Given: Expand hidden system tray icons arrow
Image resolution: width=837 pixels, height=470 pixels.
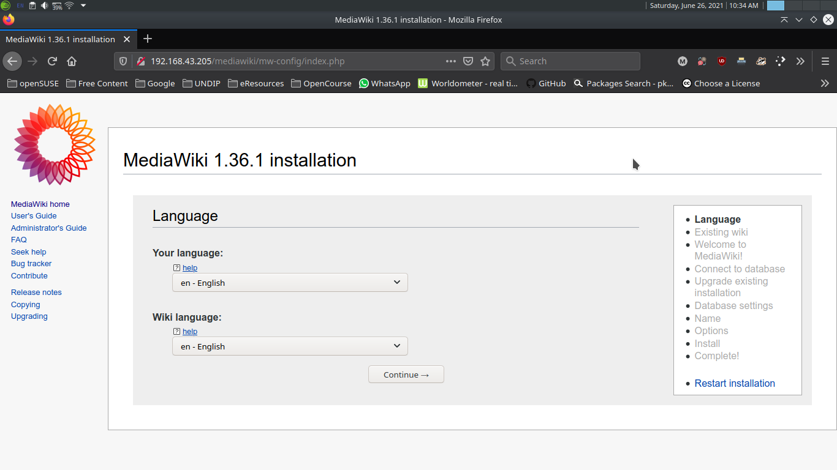Looking at the screenshot, I should click(x=83, y=6).
